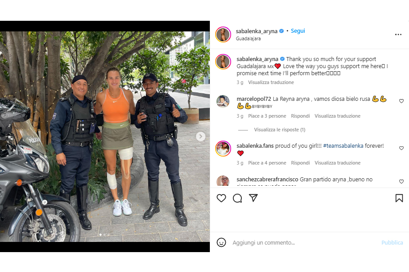Screen dimensions: 409x272
Task: Like sanchezcabrerafrancisco's comment
Action: (401, 181)
